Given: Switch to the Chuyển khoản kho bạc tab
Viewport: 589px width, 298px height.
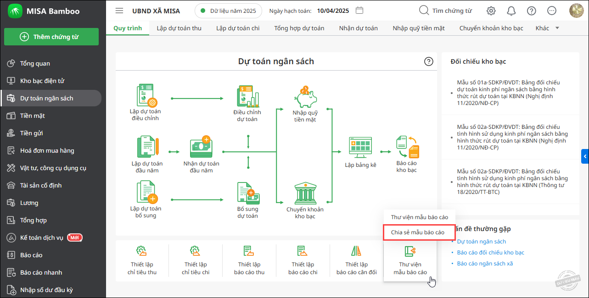Looking at the screenshot, I should pyautogui.click(x=491, y=28).
